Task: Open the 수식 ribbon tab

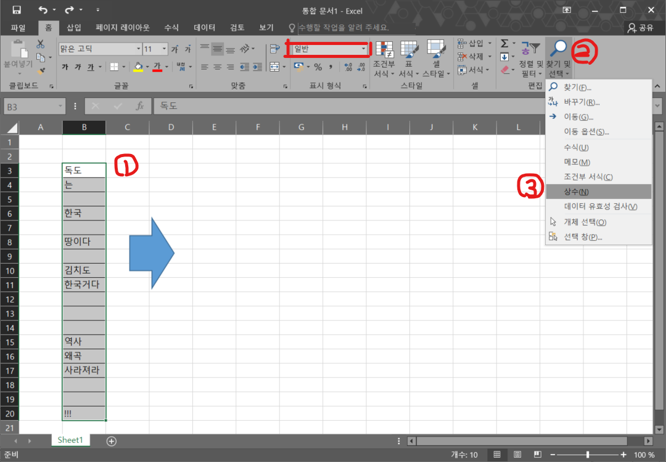Action: tap(171, 28)
